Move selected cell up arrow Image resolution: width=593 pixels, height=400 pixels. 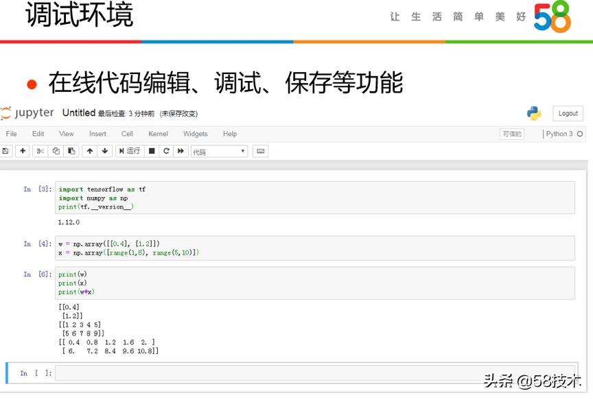[90, 151]
